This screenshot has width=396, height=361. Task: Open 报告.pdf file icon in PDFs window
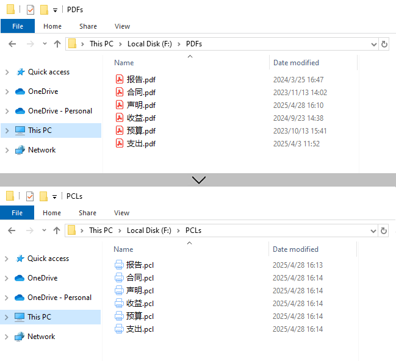120,79
